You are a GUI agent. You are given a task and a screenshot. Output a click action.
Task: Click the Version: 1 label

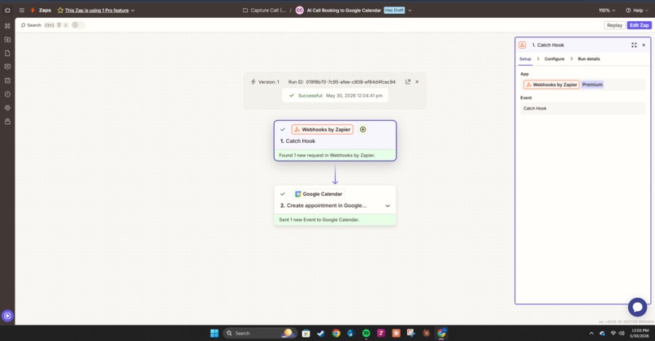click(269, 82)
